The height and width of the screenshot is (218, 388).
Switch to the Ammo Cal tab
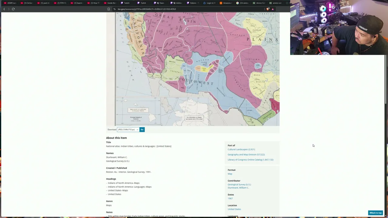click(x=259, y=3)
